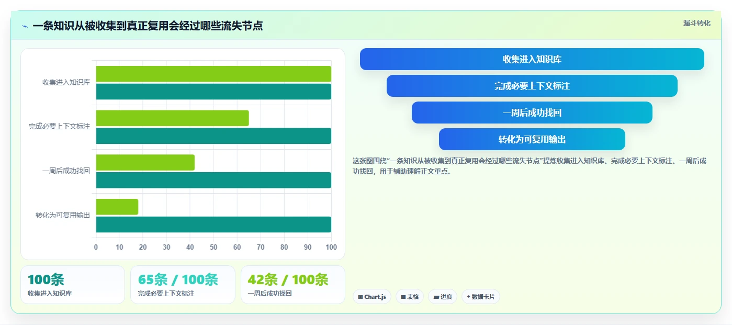Click the description paragraph starting 这张图围绕
Image resolution: width=732 pixels, height=325 pixels.
[530, 166]
